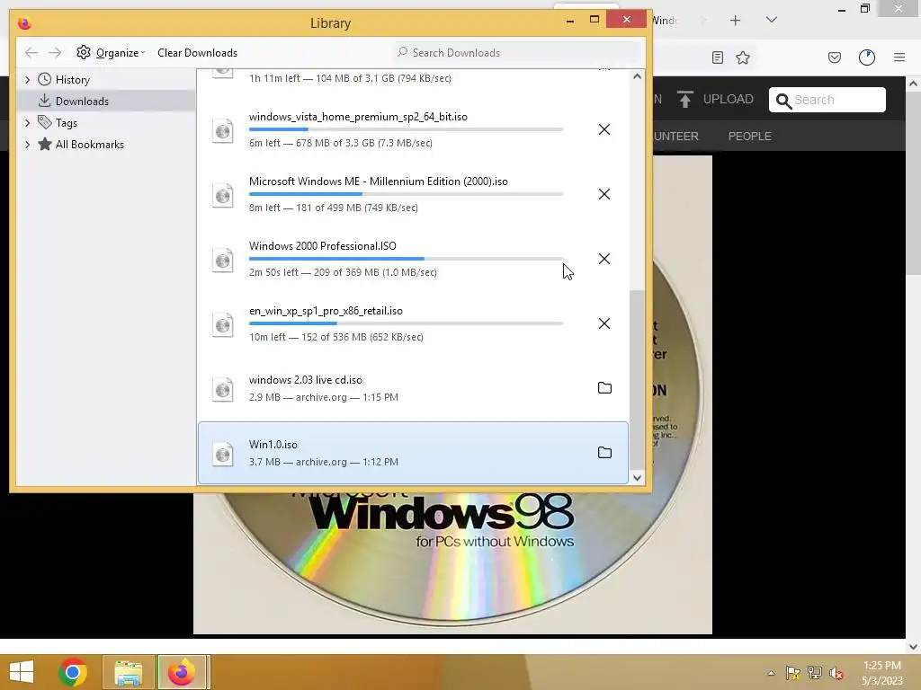Viewport: 921px width, 690px height.
Task: Click the Windows 2000 Professional progress bar
Action: pos(406,259)
